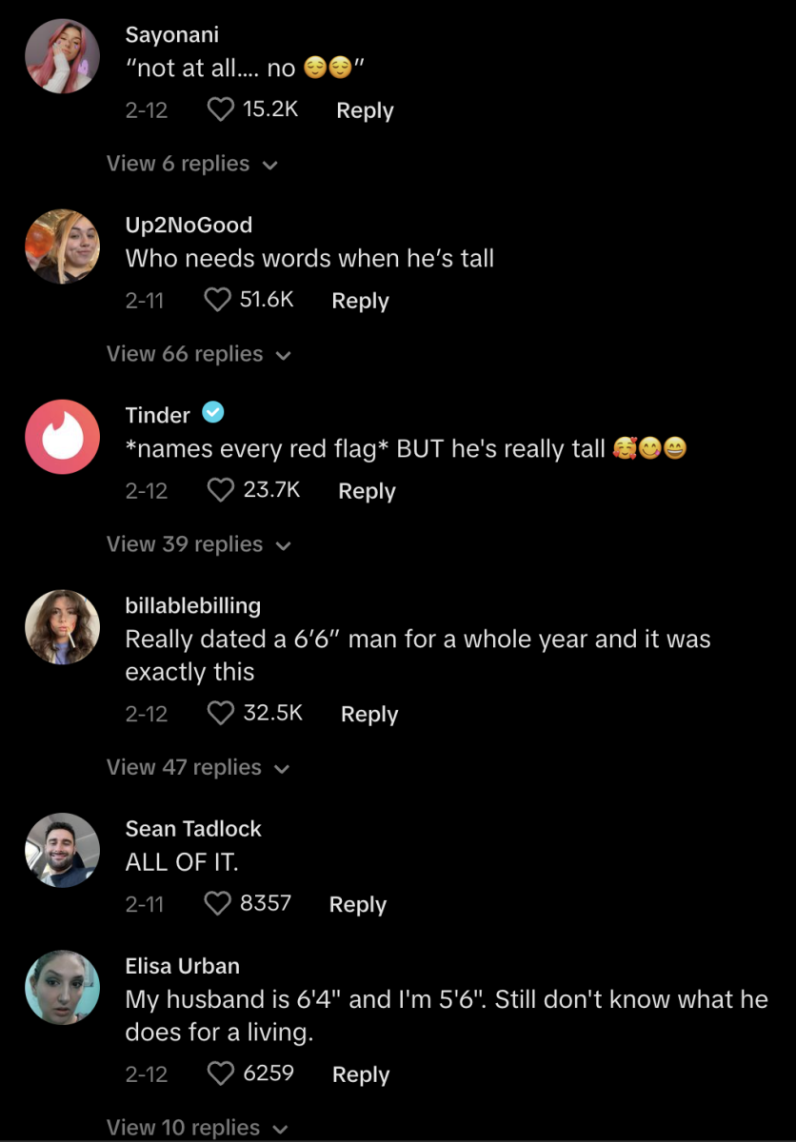Reply to Sean Tadlock's comment
Viewport: 796px width, 1142px height.
tap(357, 904)
